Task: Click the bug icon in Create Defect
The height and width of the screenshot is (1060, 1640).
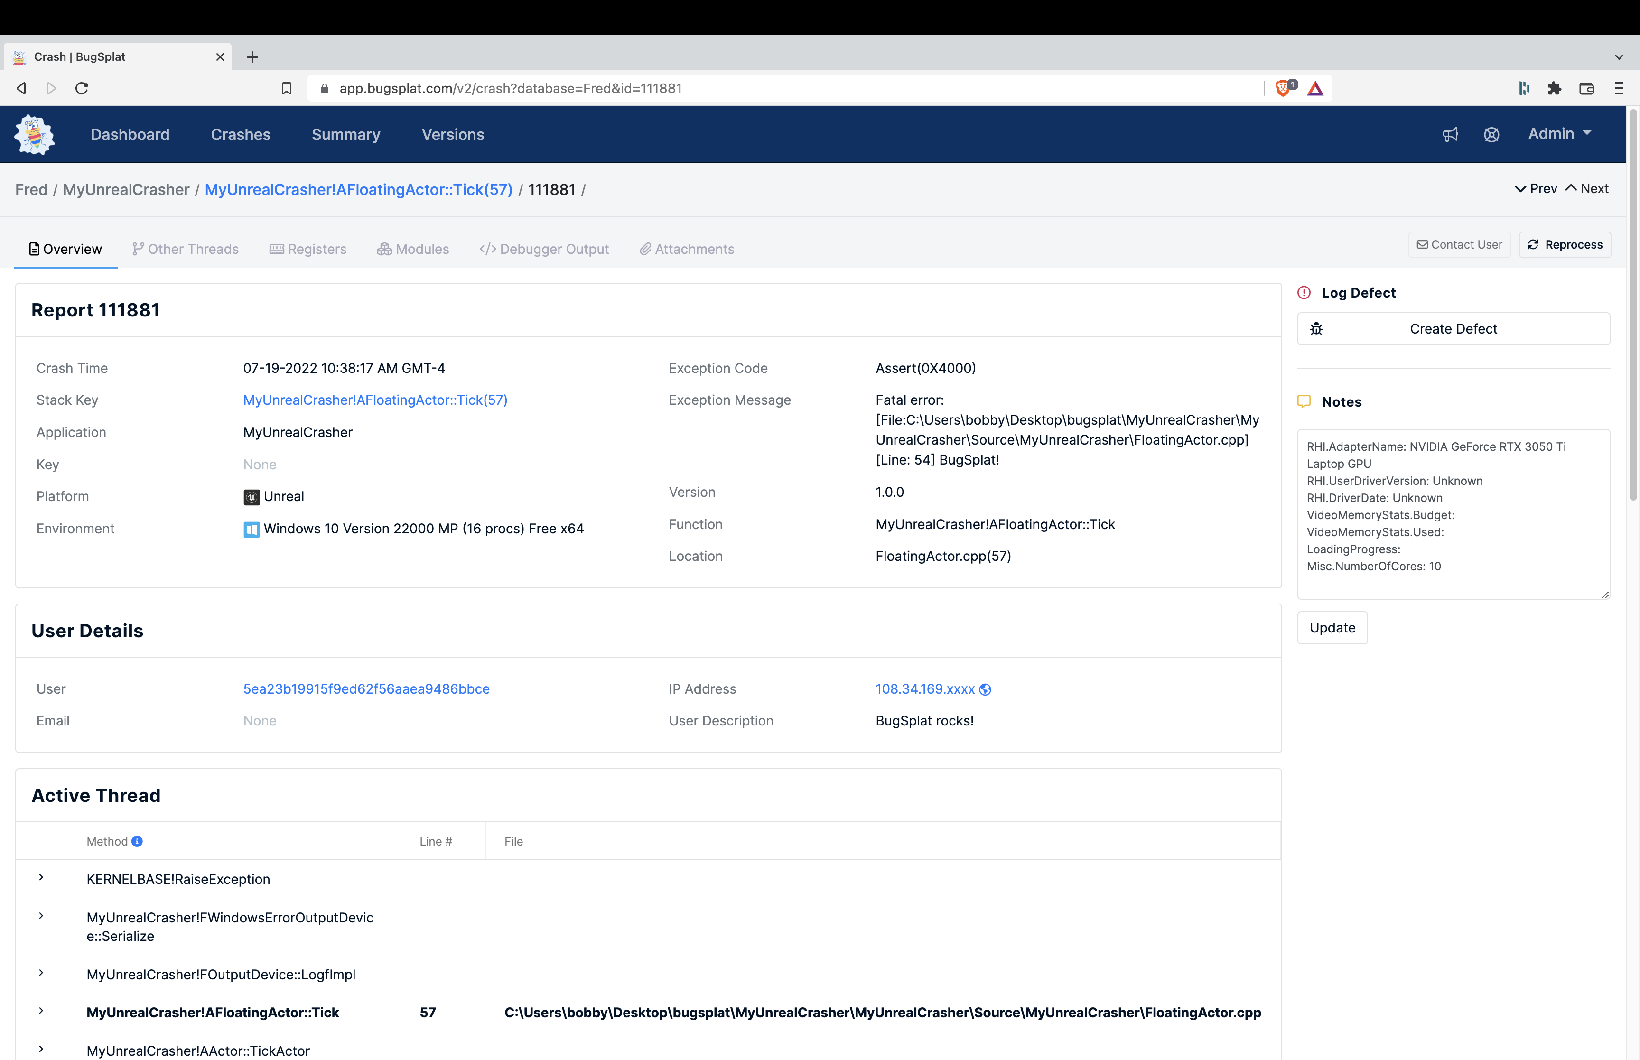Action: (1316, 329)
